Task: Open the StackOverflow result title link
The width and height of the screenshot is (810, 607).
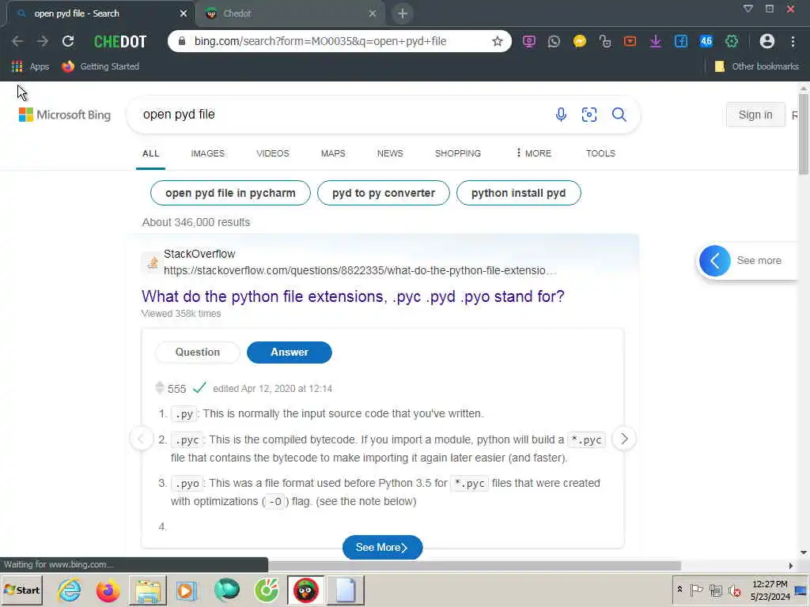Action: pyautogui.click(x=353, y=296)
